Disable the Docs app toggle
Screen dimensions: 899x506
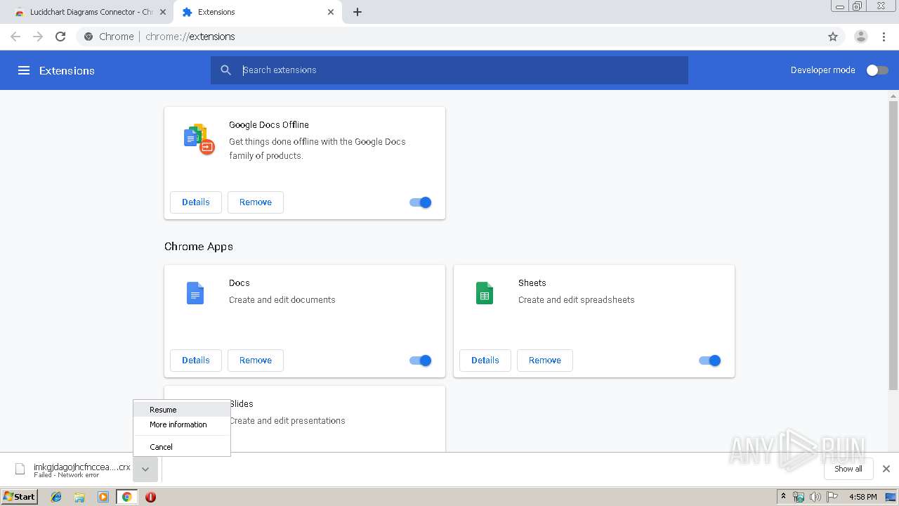(x=421, y=361)
